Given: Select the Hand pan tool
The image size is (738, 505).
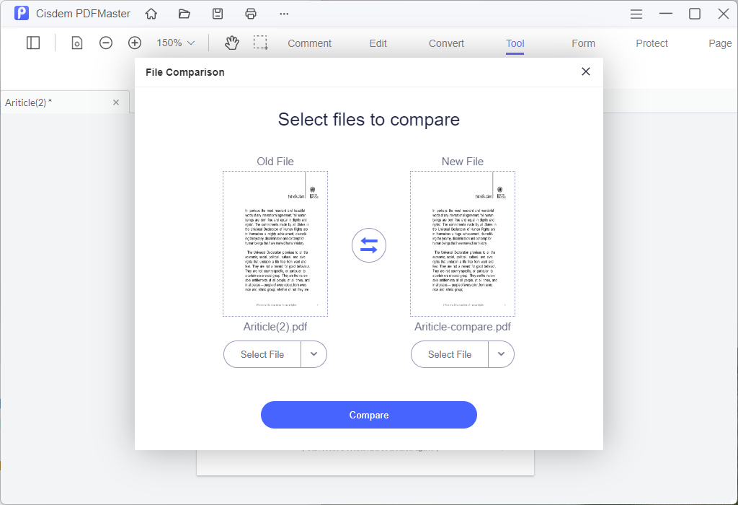Looking at the screenshot, I should (231, 43).
